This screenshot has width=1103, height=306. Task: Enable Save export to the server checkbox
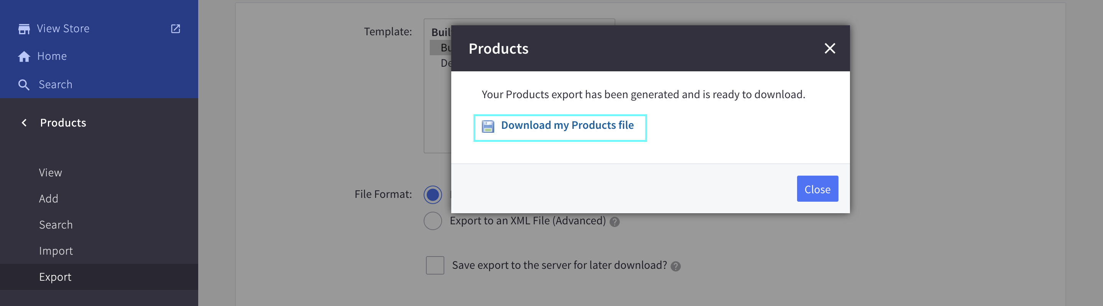click(x=435, y=265)
